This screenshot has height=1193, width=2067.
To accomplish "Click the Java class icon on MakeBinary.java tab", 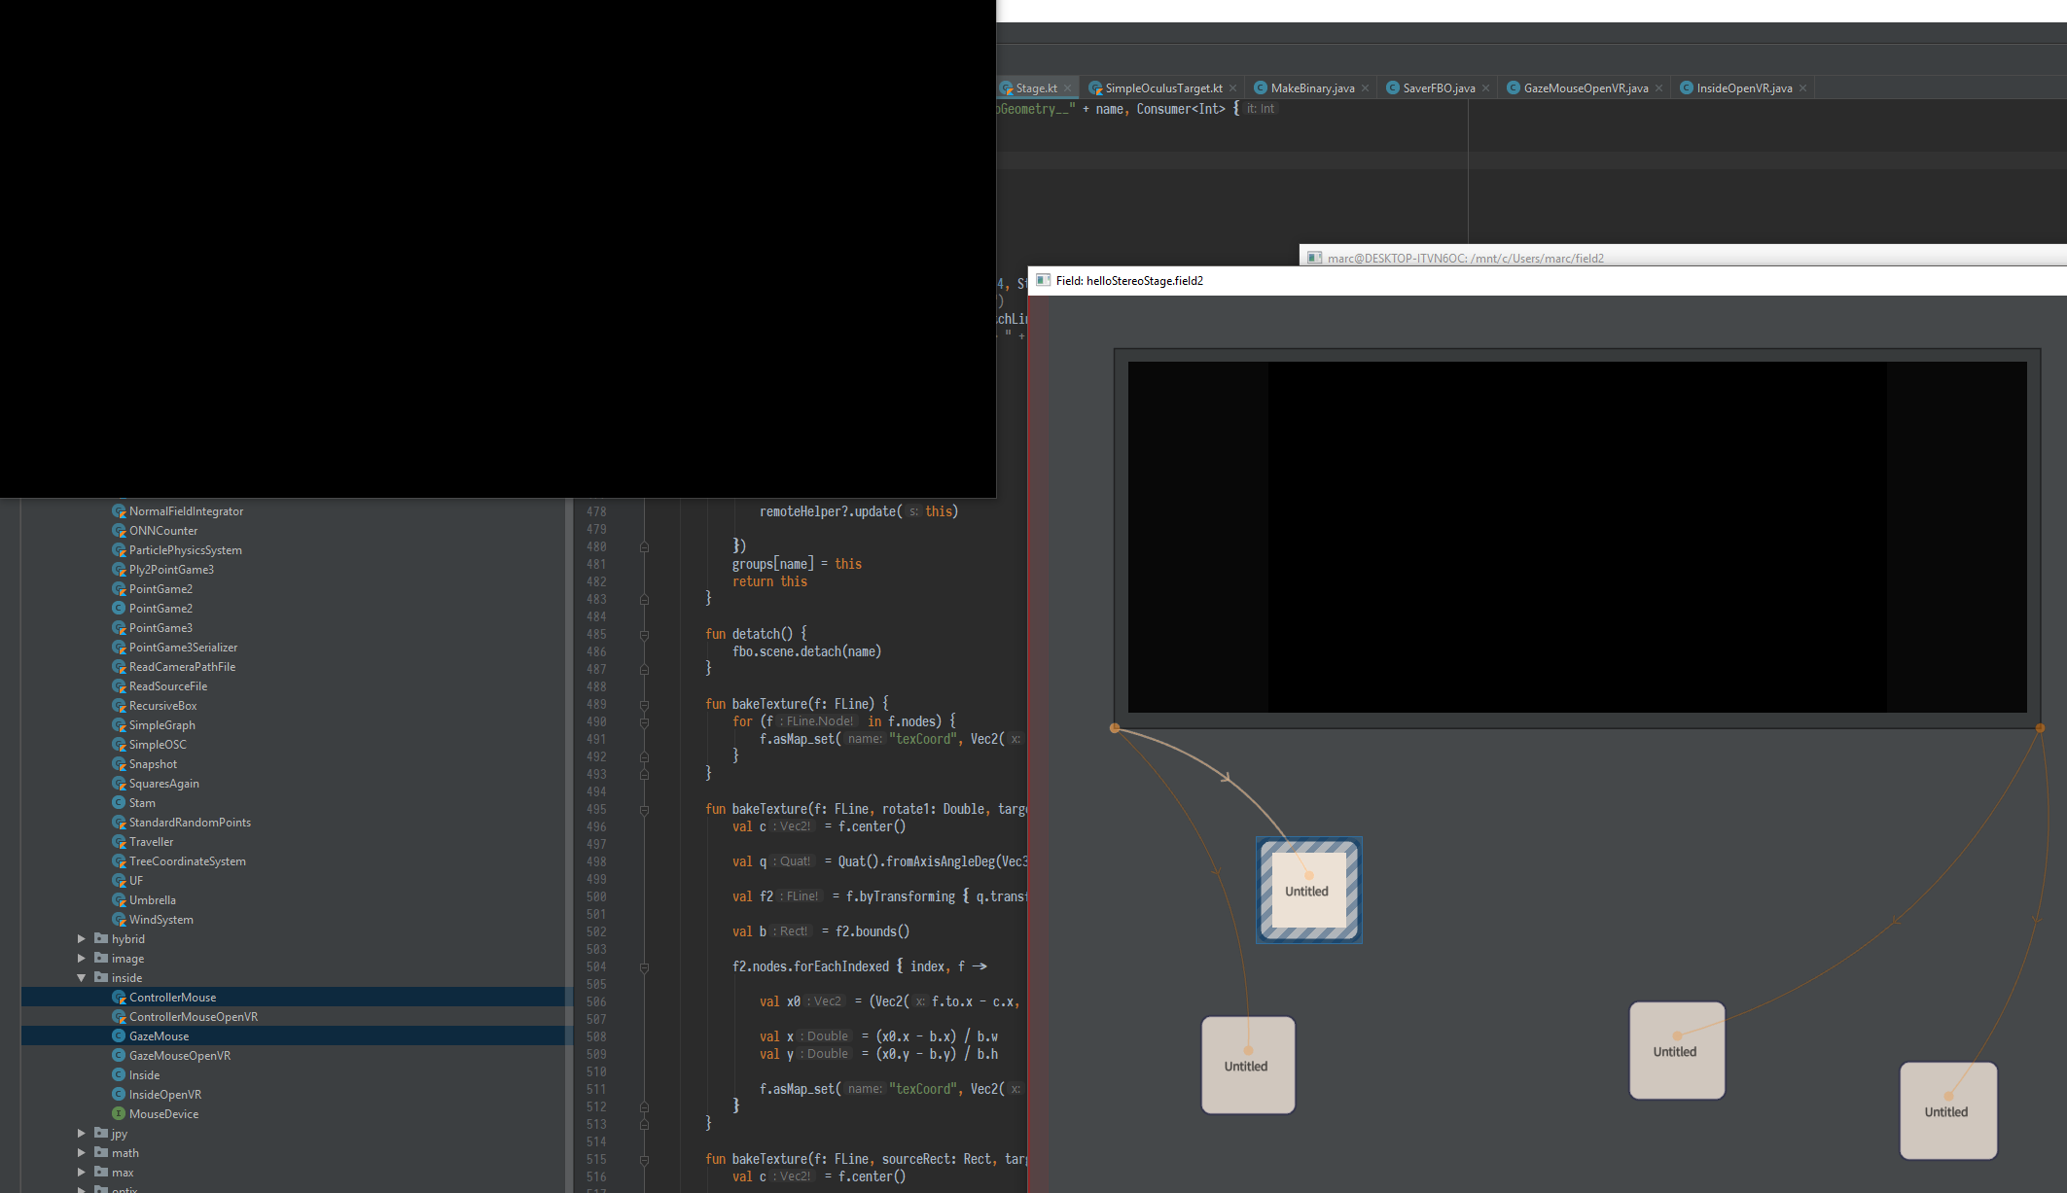I will click(x=1260, y=88).
